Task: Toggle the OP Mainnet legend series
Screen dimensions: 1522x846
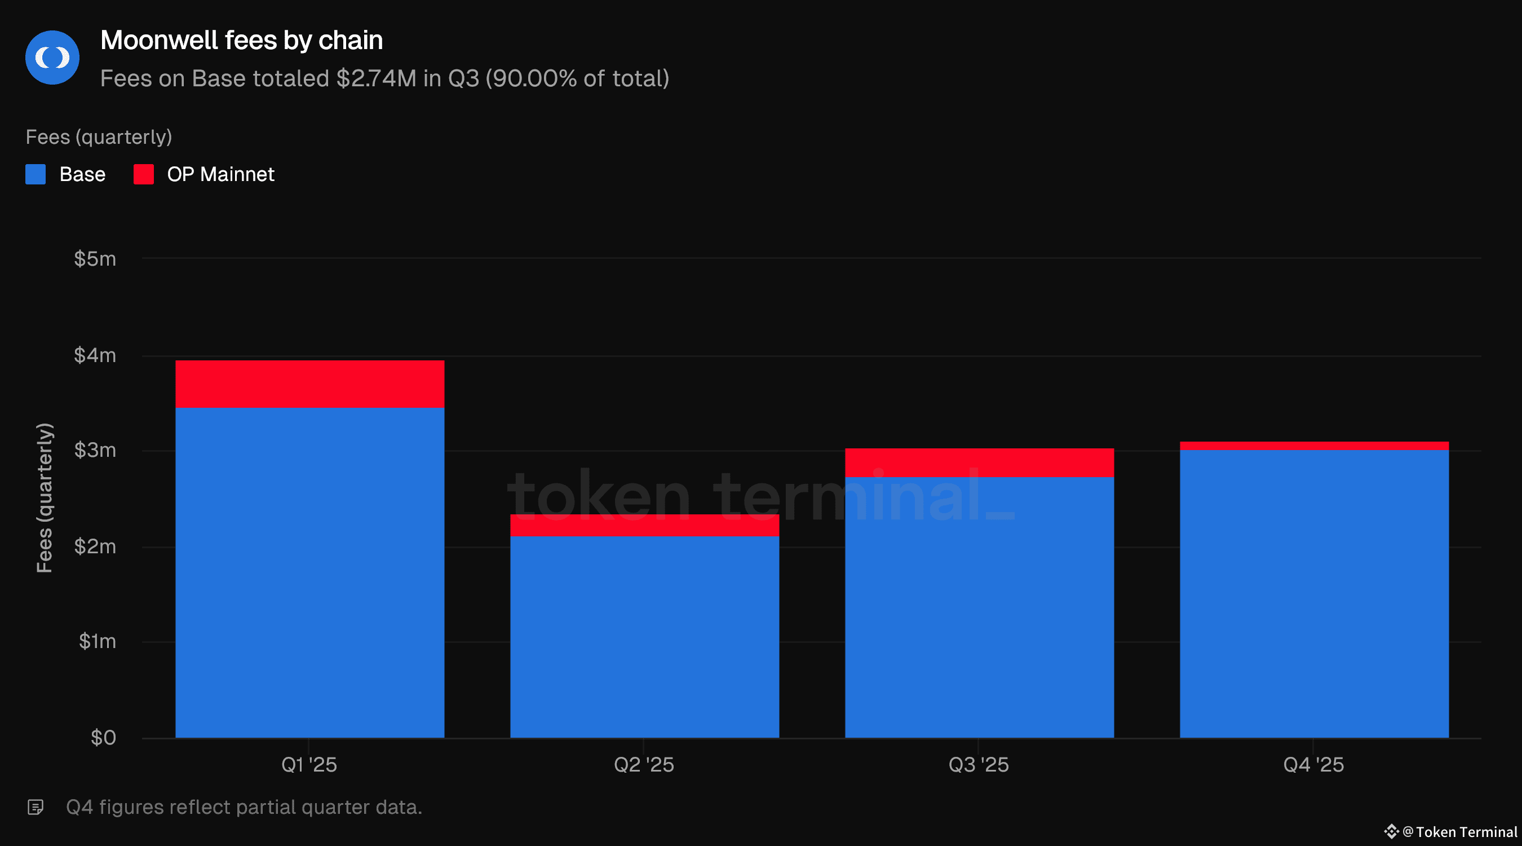Action: coord(220,174)
